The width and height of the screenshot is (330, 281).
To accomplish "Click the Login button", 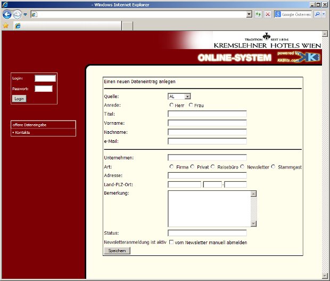I will [19, 99].
